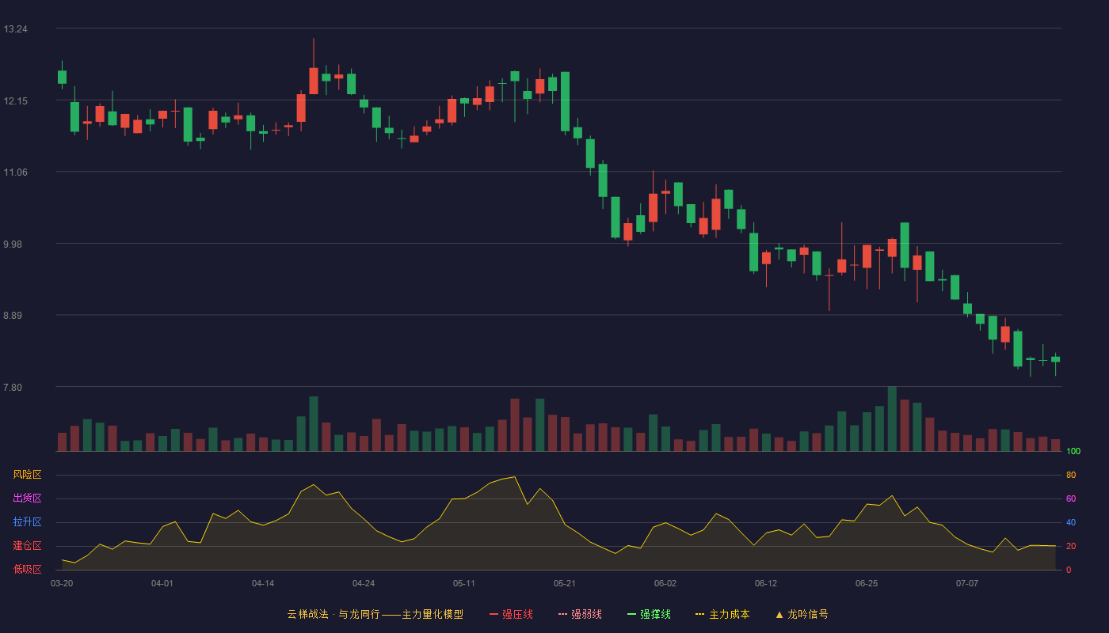
Task: Click the 12.15 price axis label
Action: tap(15, 101)
